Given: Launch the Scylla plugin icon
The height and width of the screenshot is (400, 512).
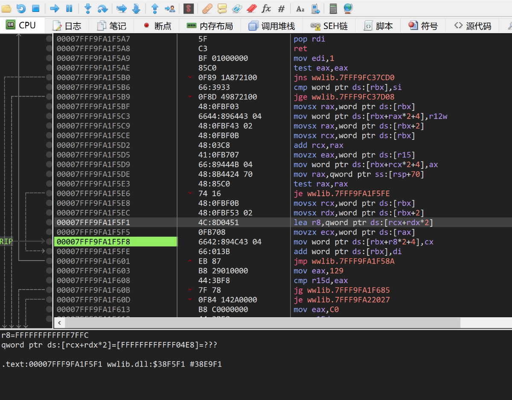Looking at the screenshot, I should 188,8.
